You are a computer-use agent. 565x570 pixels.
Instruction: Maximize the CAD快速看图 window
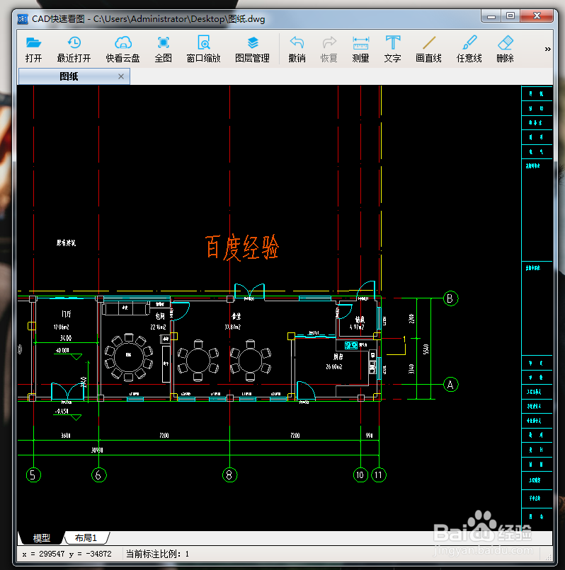510,16
